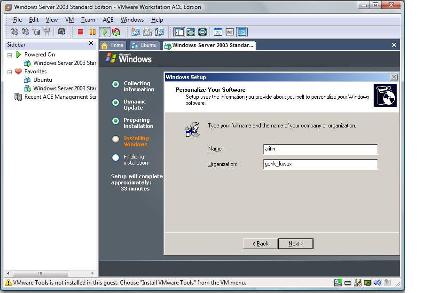This screenshot has height=293, width=423.
Task: Click the Reset virtual machine icon
Action: pyautogui.click(x=116, y=32)
